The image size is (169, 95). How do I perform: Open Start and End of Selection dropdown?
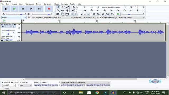85,82
